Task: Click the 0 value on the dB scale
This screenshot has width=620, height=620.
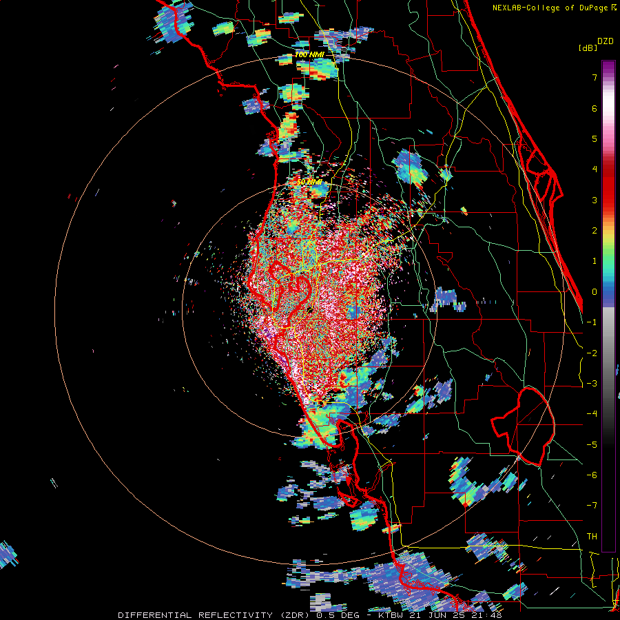Action: [595, 292]
